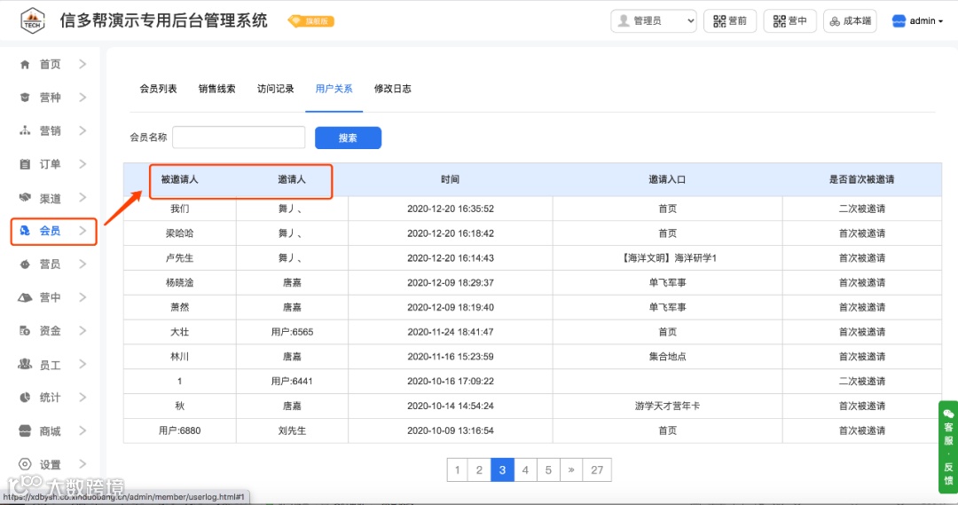Image resolution: width=958 pixels, height=505 pixels.
Task: Click the 统计 pie chart icon
Action: point(25,398)
